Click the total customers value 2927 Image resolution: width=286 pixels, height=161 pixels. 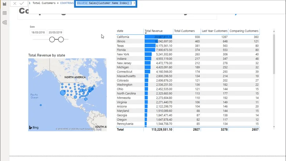tap(196, 130)
